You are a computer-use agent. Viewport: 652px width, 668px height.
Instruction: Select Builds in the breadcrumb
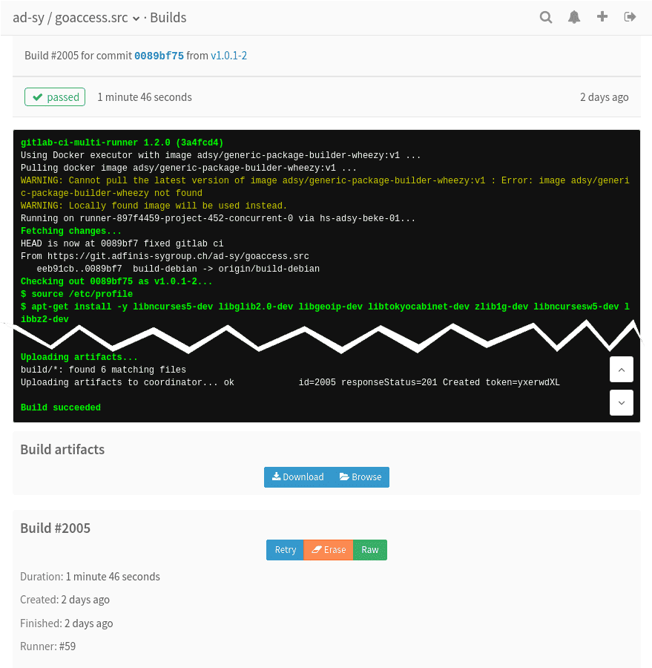click(x=168, y=17)
